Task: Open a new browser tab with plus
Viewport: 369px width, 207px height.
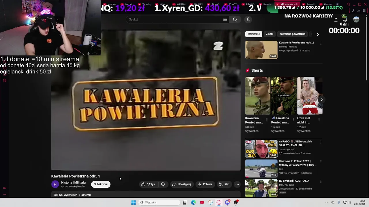Action: [337, 4]
